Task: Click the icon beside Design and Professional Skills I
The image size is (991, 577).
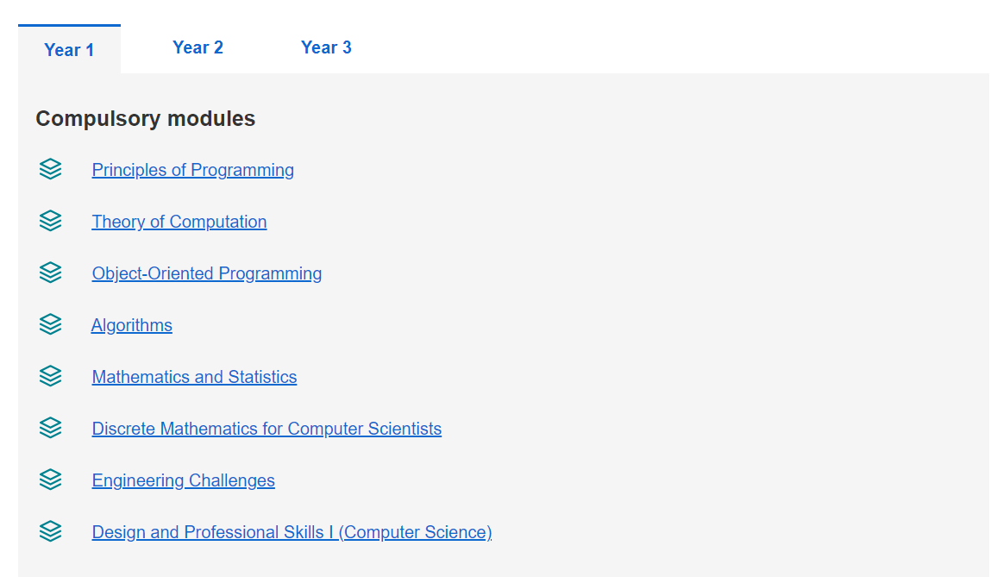Action: point(51,531)
